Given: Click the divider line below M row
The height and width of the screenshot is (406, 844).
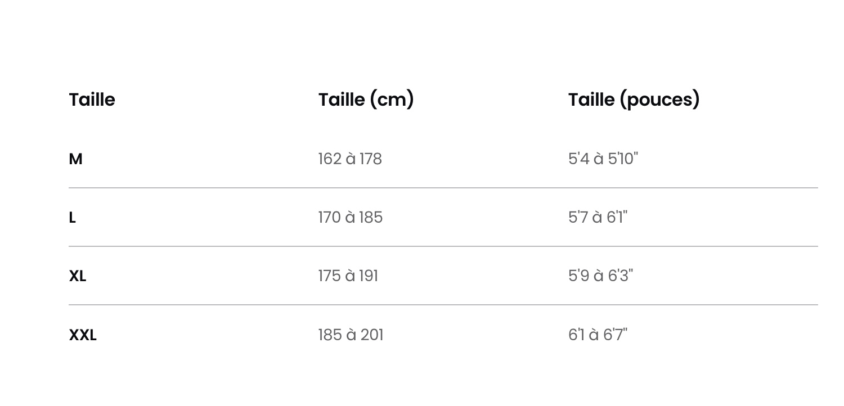Looking at the screenshot, I should coord(443,188).
